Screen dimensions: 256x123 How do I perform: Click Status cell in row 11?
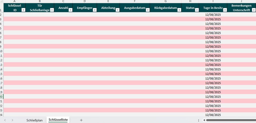pyautogui.click(x=190, y=55)
